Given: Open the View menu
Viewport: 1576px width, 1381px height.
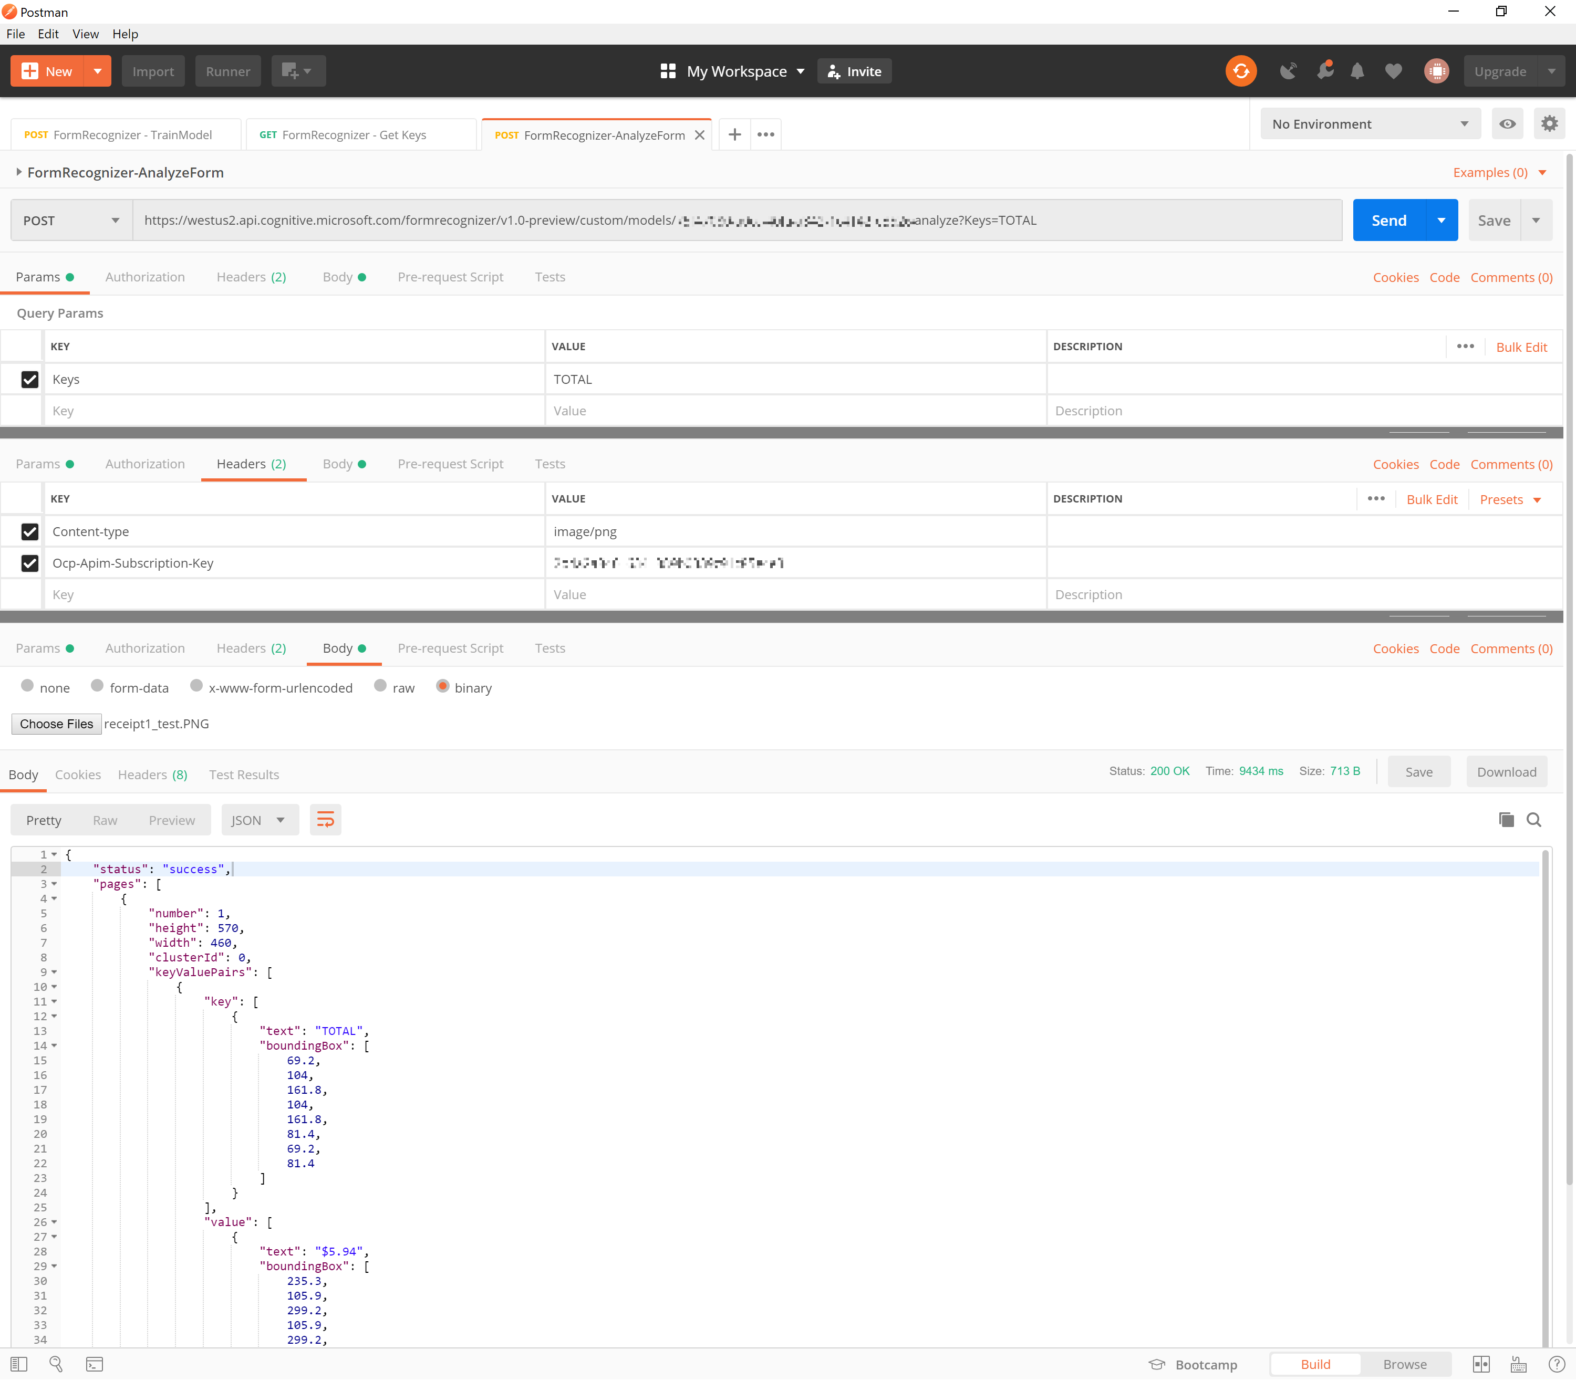Looking at the screenshot, I should coord(85,34).
